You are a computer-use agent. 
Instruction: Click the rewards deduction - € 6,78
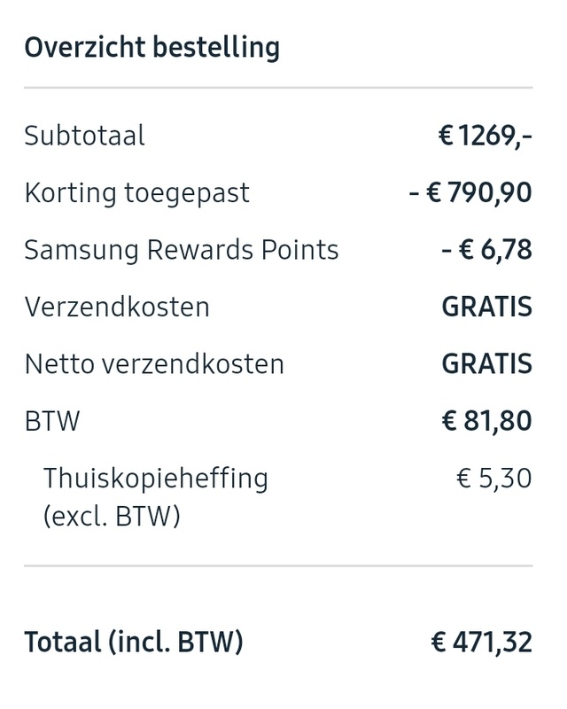(x=486, y=250)
